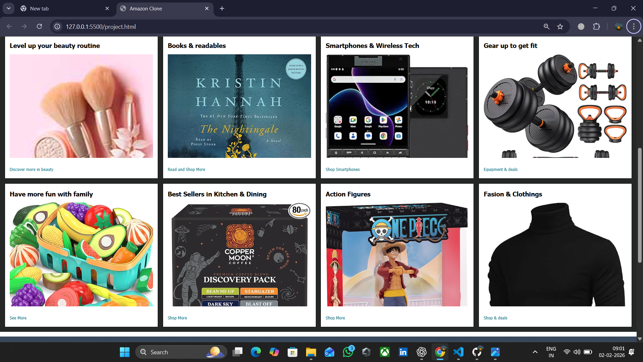
Task: Bookmark this page with the star icon
Action: click(x=560, y=26)
